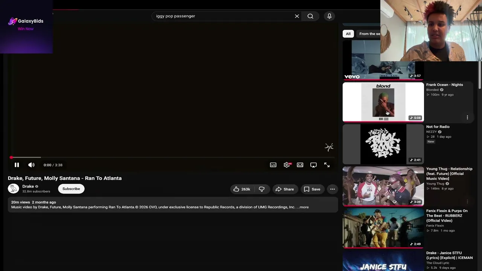Image resolution: width=482 pixels, height=271 pixels.
Task: Save the video to a playlist
Action: click(x=312, y=189)
